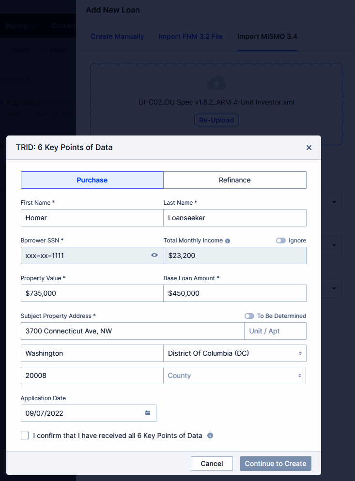This screenshot has height=481, width=355.
Task: Open the District Of Columbia state dropdown
Action: click(x=234, y=353)
